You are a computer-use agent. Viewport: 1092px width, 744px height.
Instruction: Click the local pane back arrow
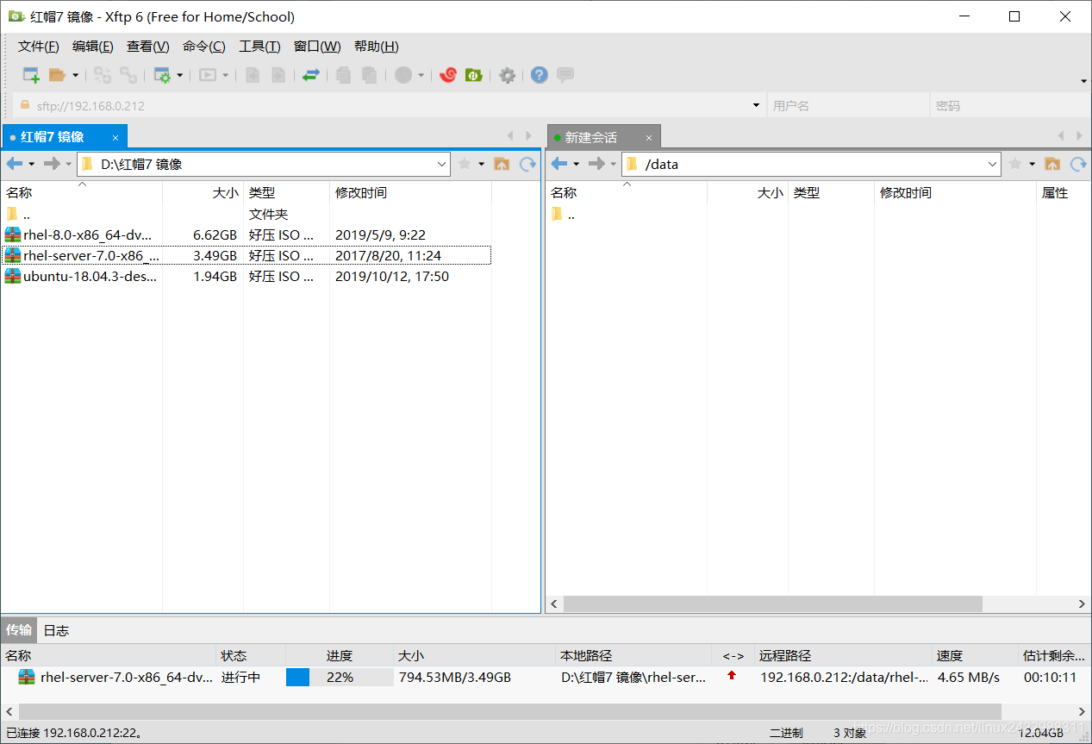click(x=15, y=164)
